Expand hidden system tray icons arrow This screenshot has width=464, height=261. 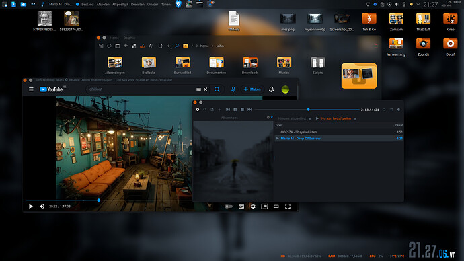418,5
